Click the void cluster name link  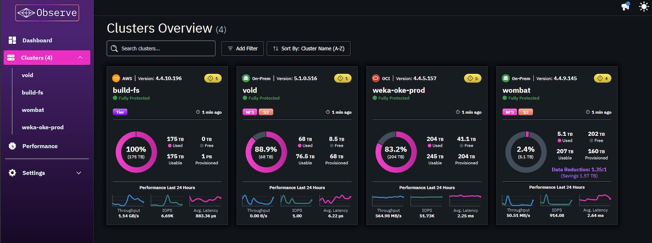250,90
